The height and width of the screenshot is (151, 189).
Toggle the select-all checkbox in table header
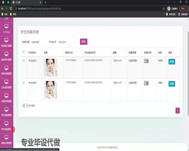tap(23, 52)
